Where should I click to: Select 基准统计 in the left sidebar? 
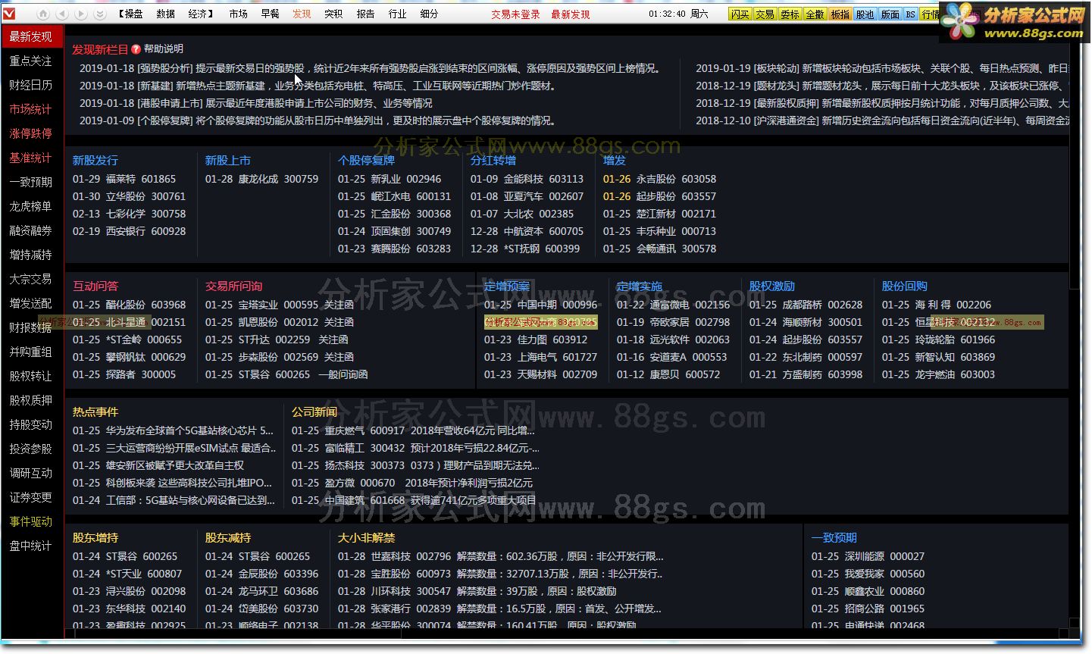click(x=31, y=158)
